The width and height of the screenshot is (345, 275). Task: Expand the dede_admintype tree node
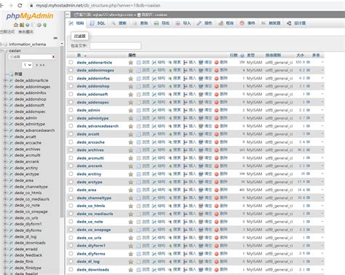point(5,124)
